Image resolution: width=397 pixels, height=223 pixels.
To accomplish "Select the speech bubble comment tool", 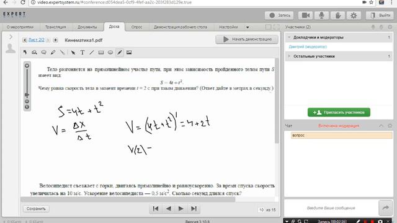I will tap(43, 52).
